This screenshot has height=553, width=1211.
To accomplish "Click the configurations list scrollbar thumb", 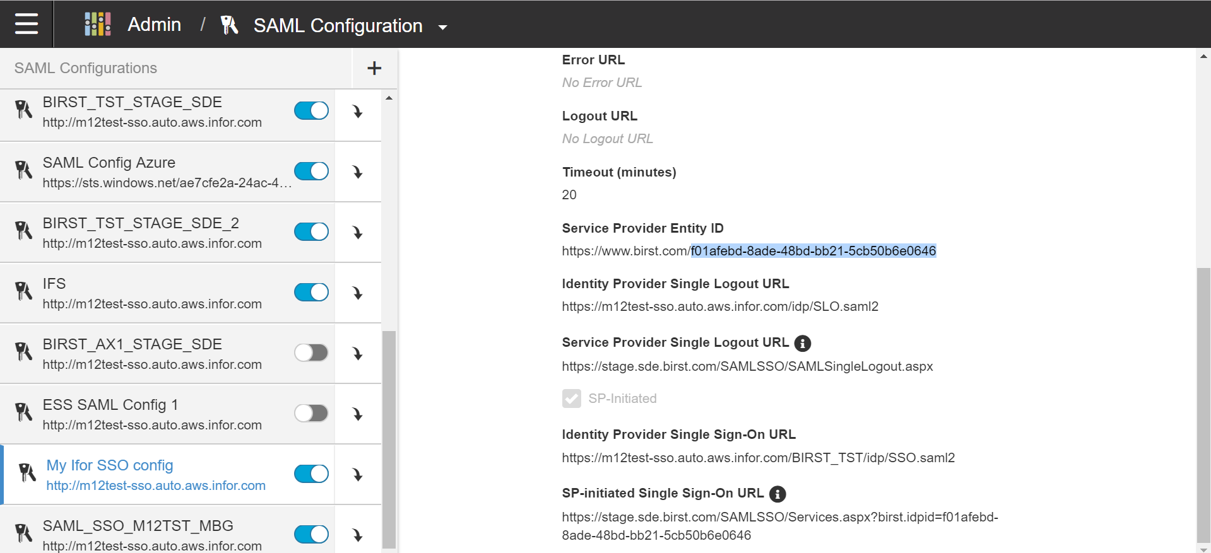I will pyautogui.click(x=389, y=439).
